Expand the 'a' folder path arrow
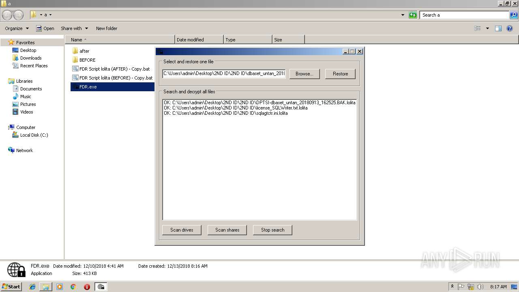Viewport: 519px width, 292px height. (x=51, y=15)
